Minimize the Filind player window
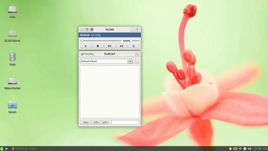The width and height of the screenshot is (268, 151). coord(132,29)
